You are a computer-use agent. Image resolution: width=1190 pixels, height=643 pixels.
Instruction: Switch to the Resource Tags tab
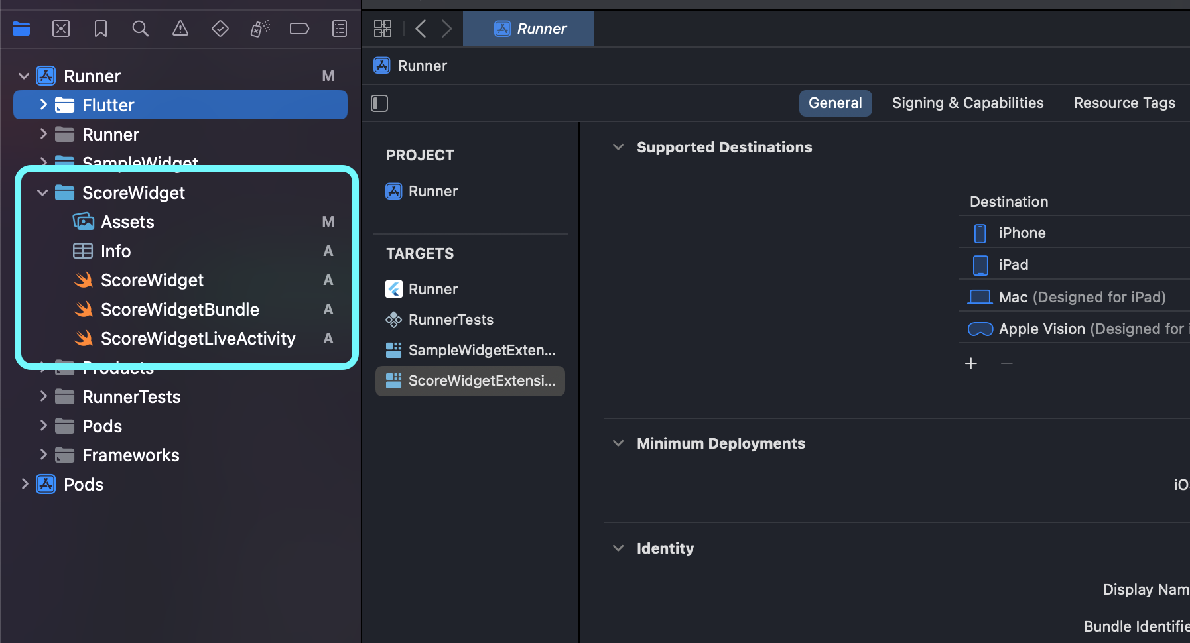tap(1124, 103)
